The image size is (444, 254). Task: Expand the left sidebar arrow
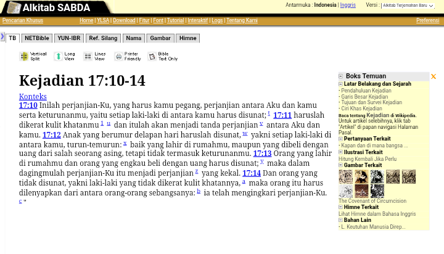pos(2,36)
